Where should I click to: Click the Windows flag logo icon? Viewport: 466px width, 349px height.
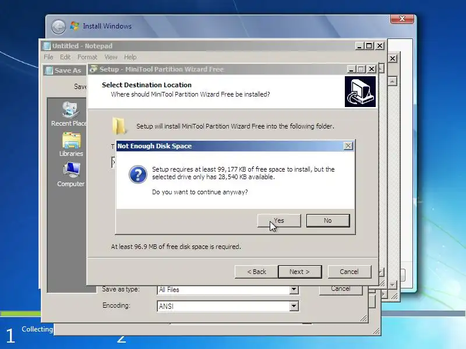75,26
